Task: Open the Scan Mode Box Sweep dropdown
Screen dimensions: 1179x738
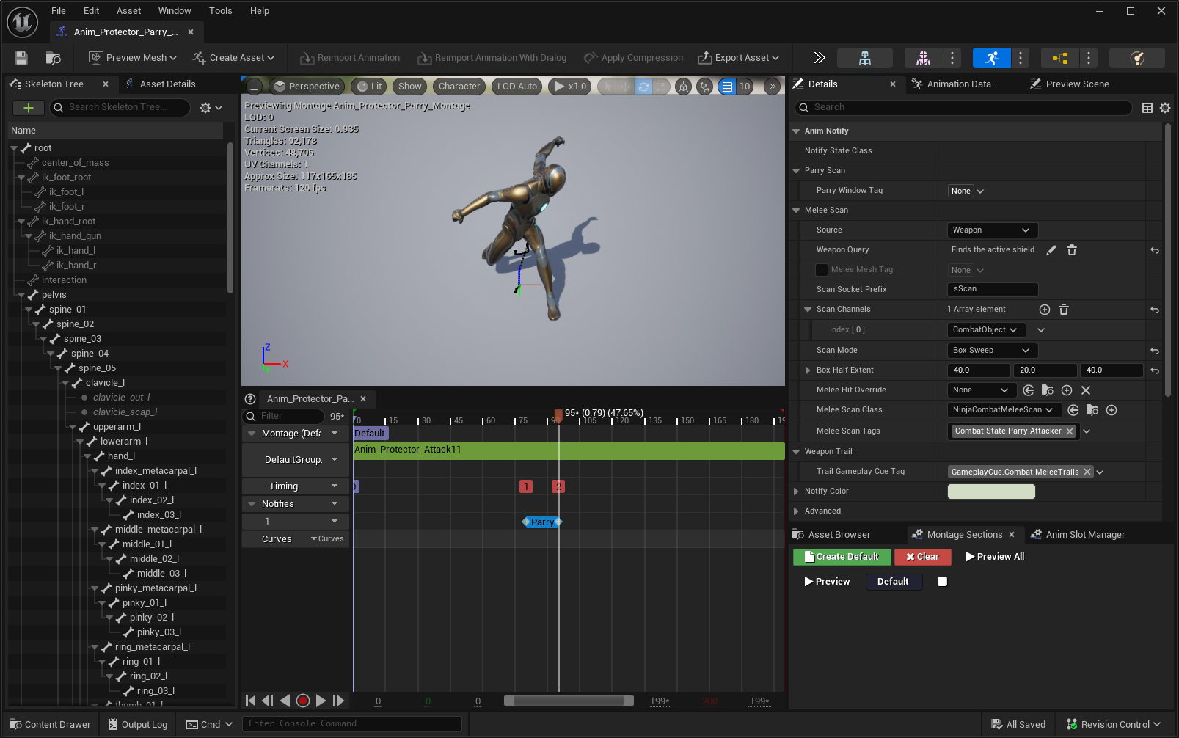Action: click(991, 351)
